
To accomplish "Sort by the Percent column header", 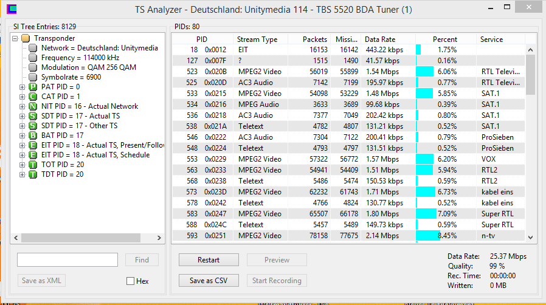I will [x=446, y=39].
